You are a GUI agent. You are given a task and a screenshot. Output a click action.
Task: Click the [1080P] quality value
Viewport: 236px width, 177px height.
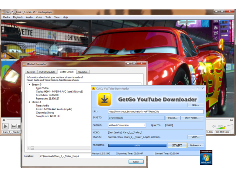pyautogui.click(x=169, y=125)
